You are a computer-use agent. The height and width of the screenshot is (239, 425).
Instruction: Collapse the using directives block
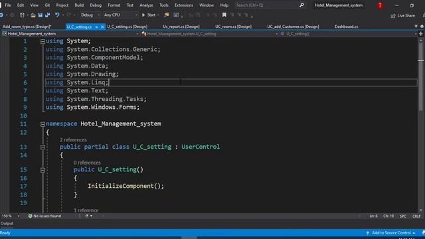[x=42, y=41]
